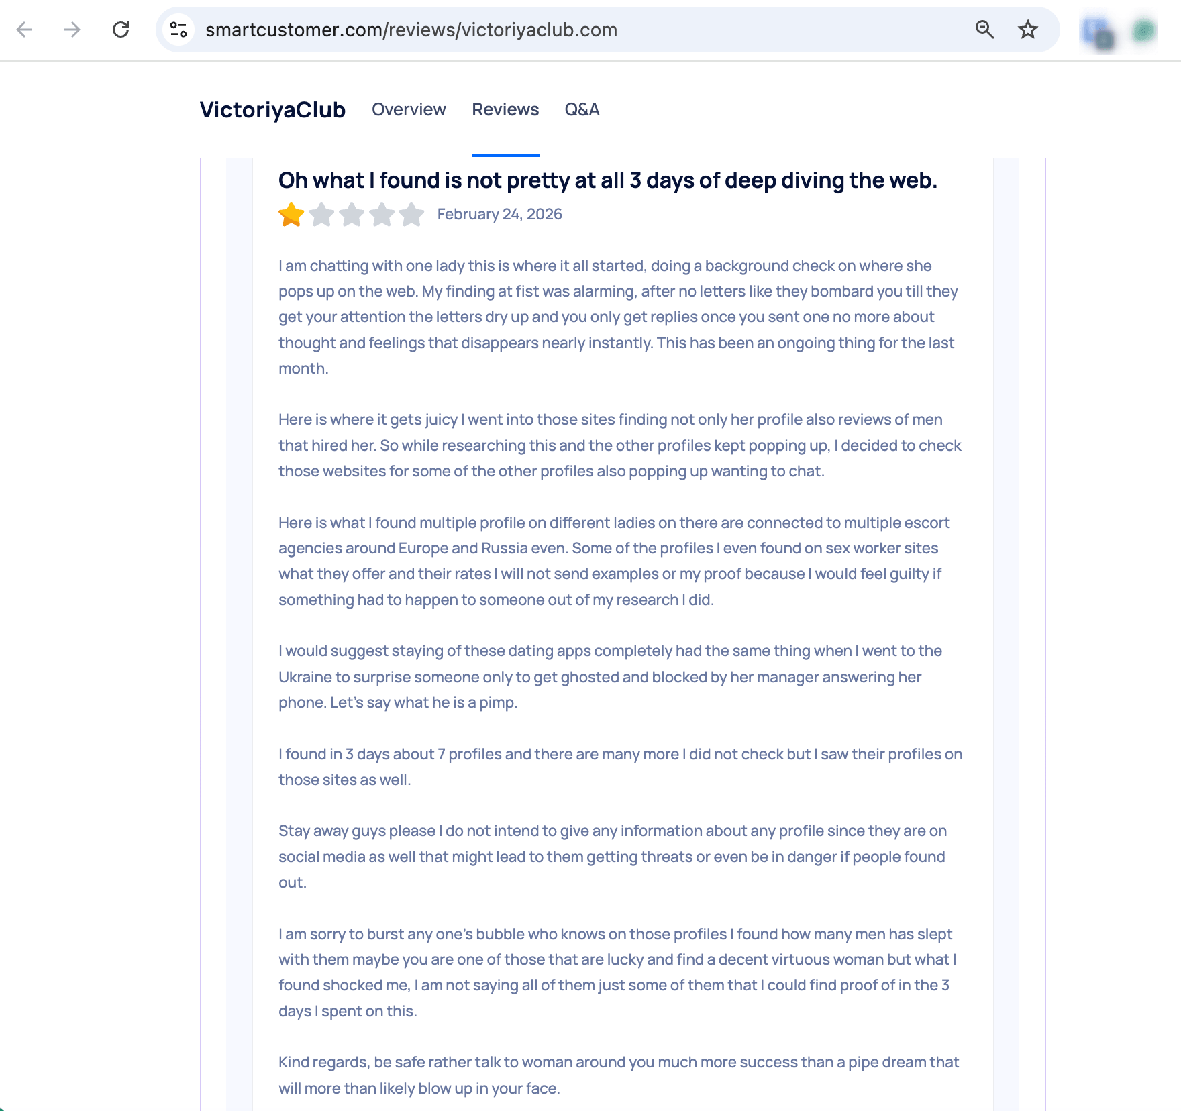This screenshot has height=1111, width=1181.
Task: Switch to the Q&A tab
Action: pos(582,109)
